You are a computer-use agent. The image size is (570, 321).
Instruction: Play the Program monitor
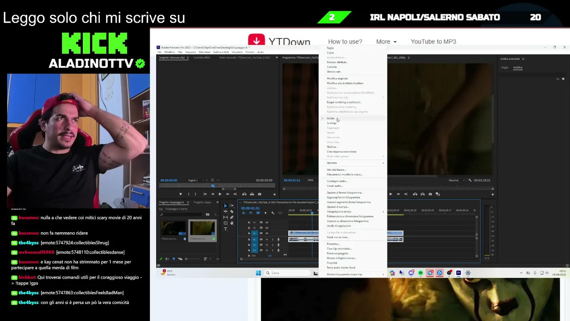(x=391, y=194)
